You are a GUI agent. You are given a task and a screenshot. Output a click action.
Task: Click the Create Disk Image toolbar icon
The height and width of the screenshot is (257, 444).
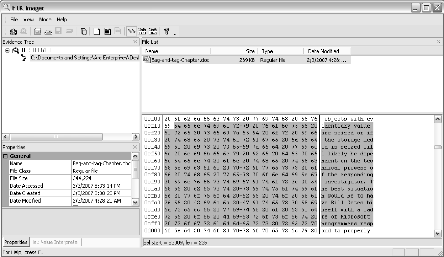(x=38, y=31)
